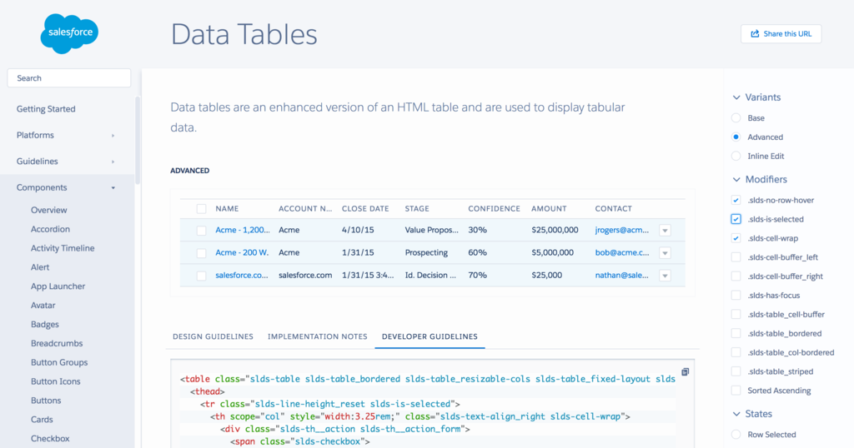Enable the .slds-has-focus modifier
This screenshot has width=854, height=448.
click(736, 296)
